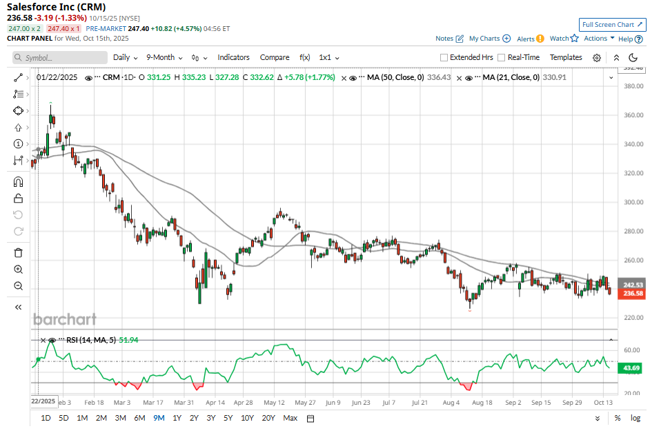Click the lock drawings icon
The image size is (670, 442).
tap(19, 199)
